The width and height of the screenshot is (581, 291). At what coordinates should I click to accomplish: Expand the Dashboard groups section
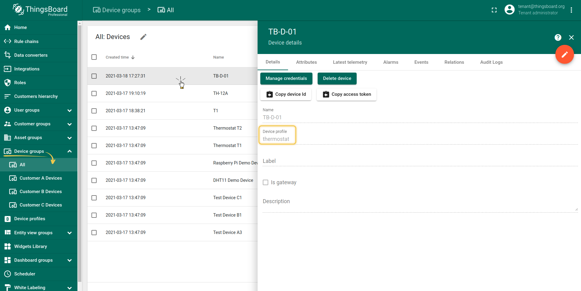(x=70, y=260)
